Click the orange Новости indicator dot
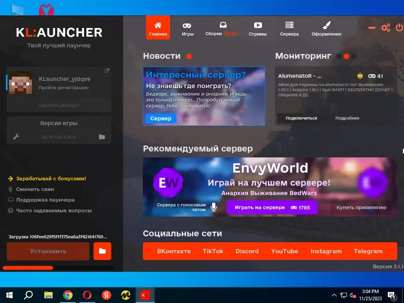The height and width of the screenshot is (303, 404). coord(189,56)
